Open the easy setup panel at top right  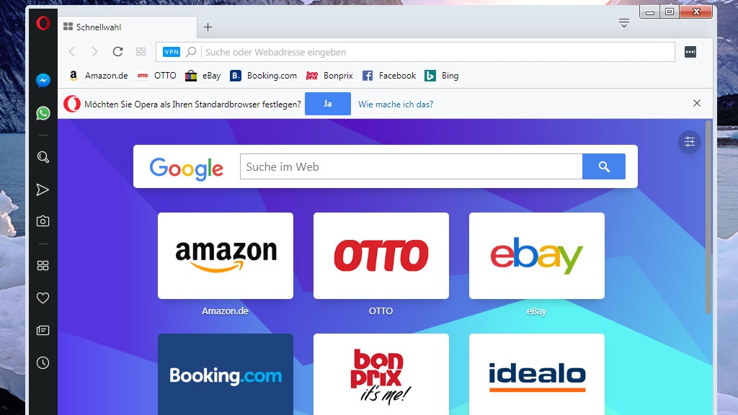click(690, 142)
